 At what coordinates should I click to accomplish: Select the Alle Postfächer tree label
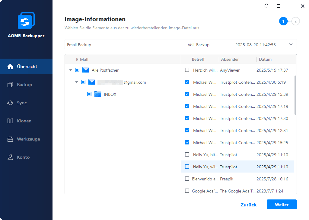click(x=105, y=70)
